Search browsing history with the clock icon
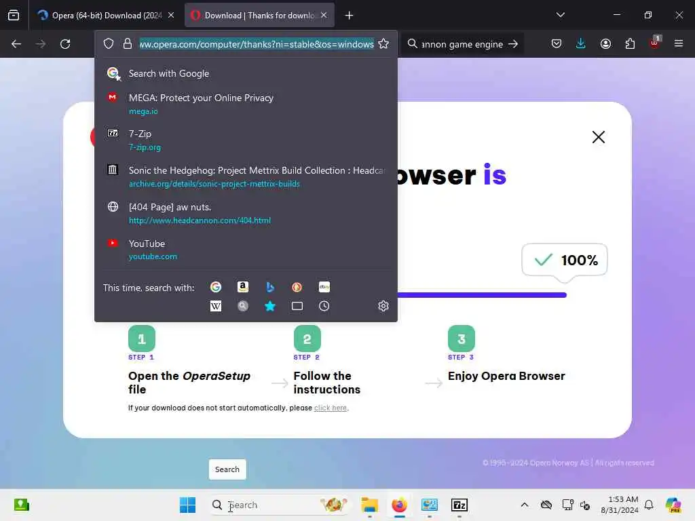The height and width of the screenshot is (521, 695). pyautogui.click(x=324, y=306)
